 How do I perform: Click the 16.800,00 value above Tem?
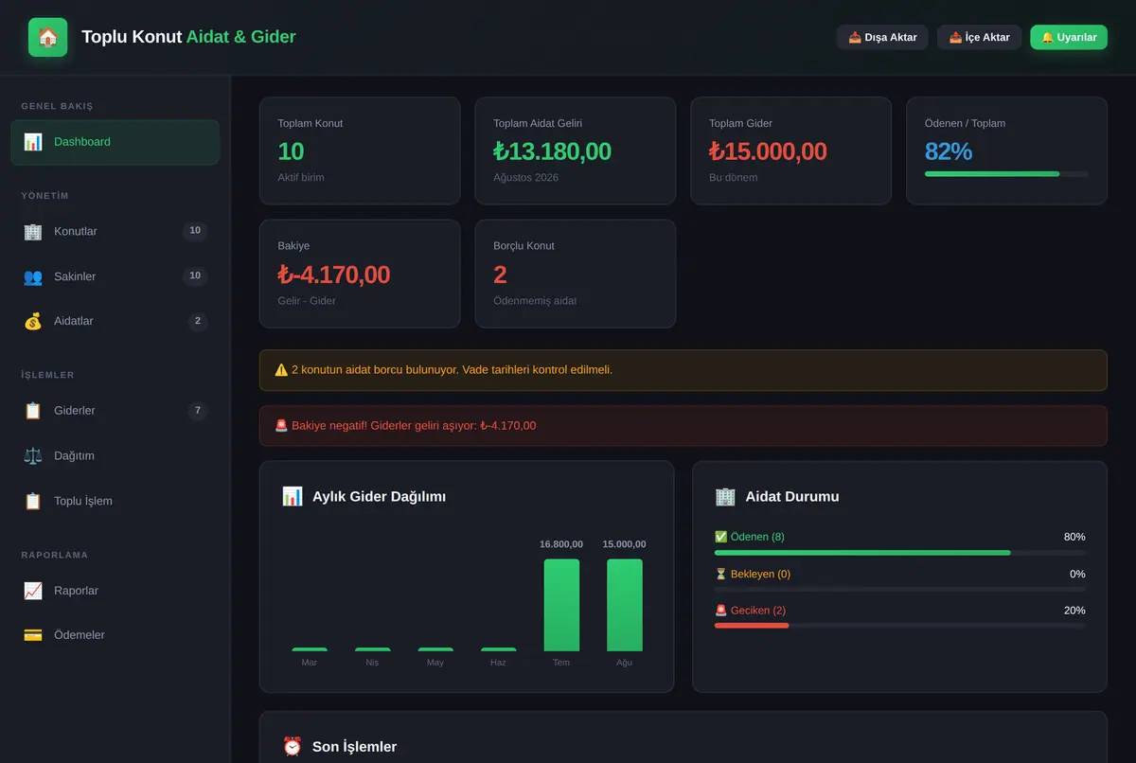(x=561, y=544)
